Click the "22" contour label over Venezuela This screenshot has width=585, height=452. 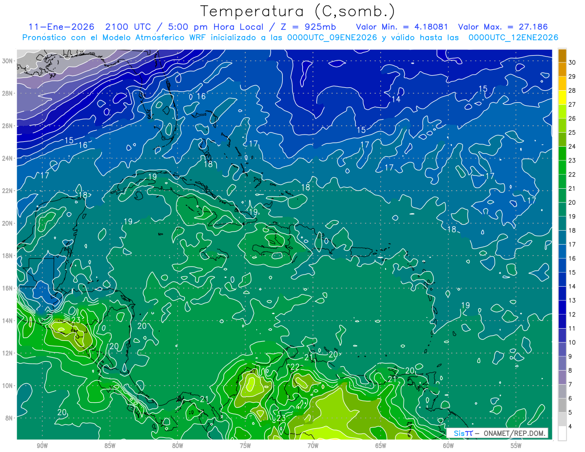pyautogui.click(x=295, y=367)
